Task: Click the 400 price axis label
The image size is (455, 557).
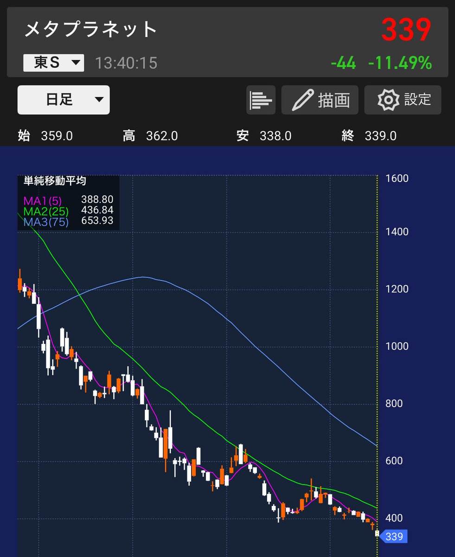Action: tap(394, 518)
